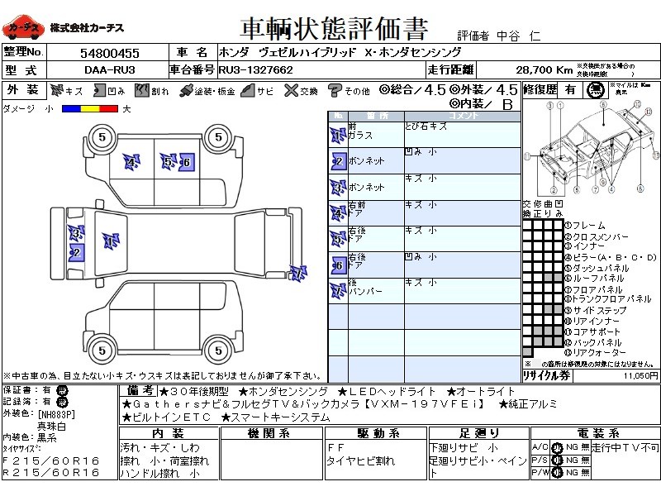Select the 凹み dent legend icon
661x496 pixels.
click(x=99, y=90)
